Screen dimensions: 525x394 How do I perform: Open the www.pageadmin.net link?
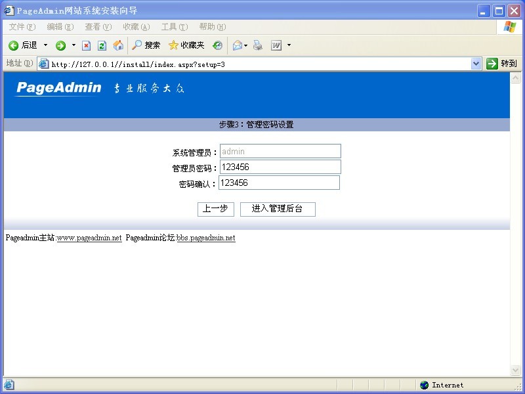[x=89, y=238]
